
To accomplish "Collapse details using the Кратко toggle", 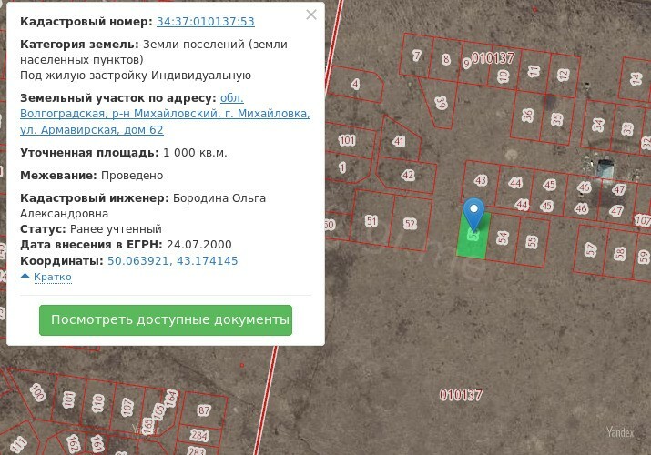I will click(46, 277).
